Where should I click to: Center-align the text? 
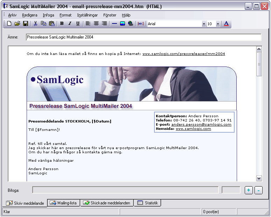tap(96, 23)
